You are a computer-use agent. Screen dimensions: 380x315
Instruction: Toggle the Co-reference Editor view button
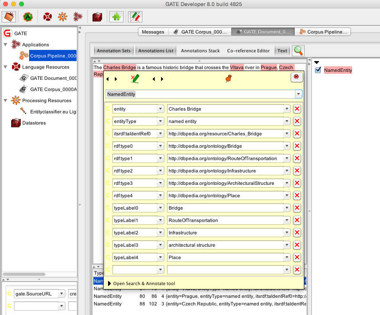click(248, 51)
